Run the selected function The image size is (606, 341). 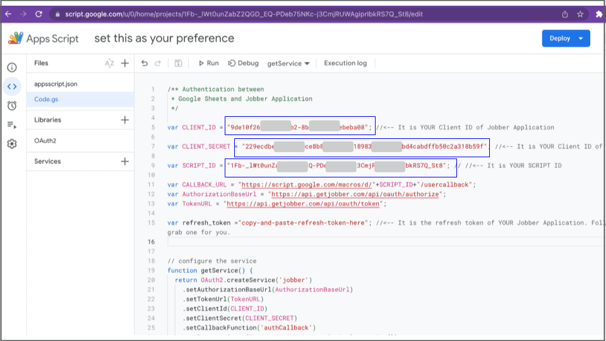coord(208,63)
